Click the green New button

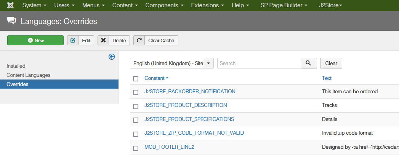[35, 40]
